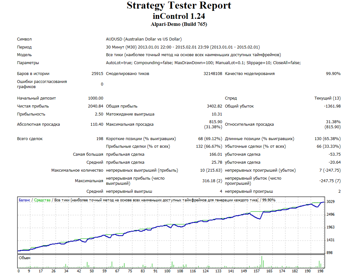Click the loss trades value '66 (33.33%)'
This screenshot has height=276, width=354.
(x=329, y=146)
